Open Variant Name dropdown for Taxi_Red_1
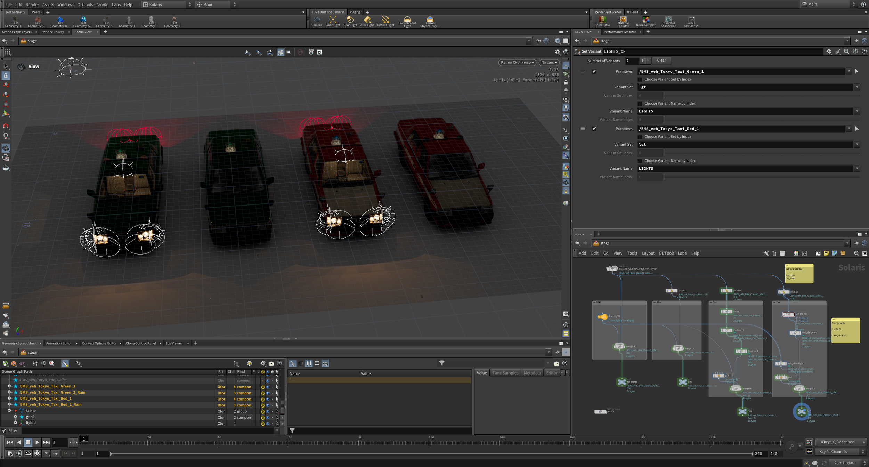 [x=857, y=169]
